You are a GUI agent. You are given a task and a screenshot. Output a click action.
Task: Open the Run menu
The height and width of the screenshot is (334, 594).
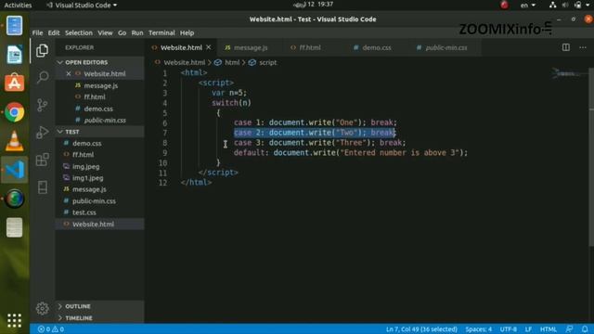[x=137, y=33]
